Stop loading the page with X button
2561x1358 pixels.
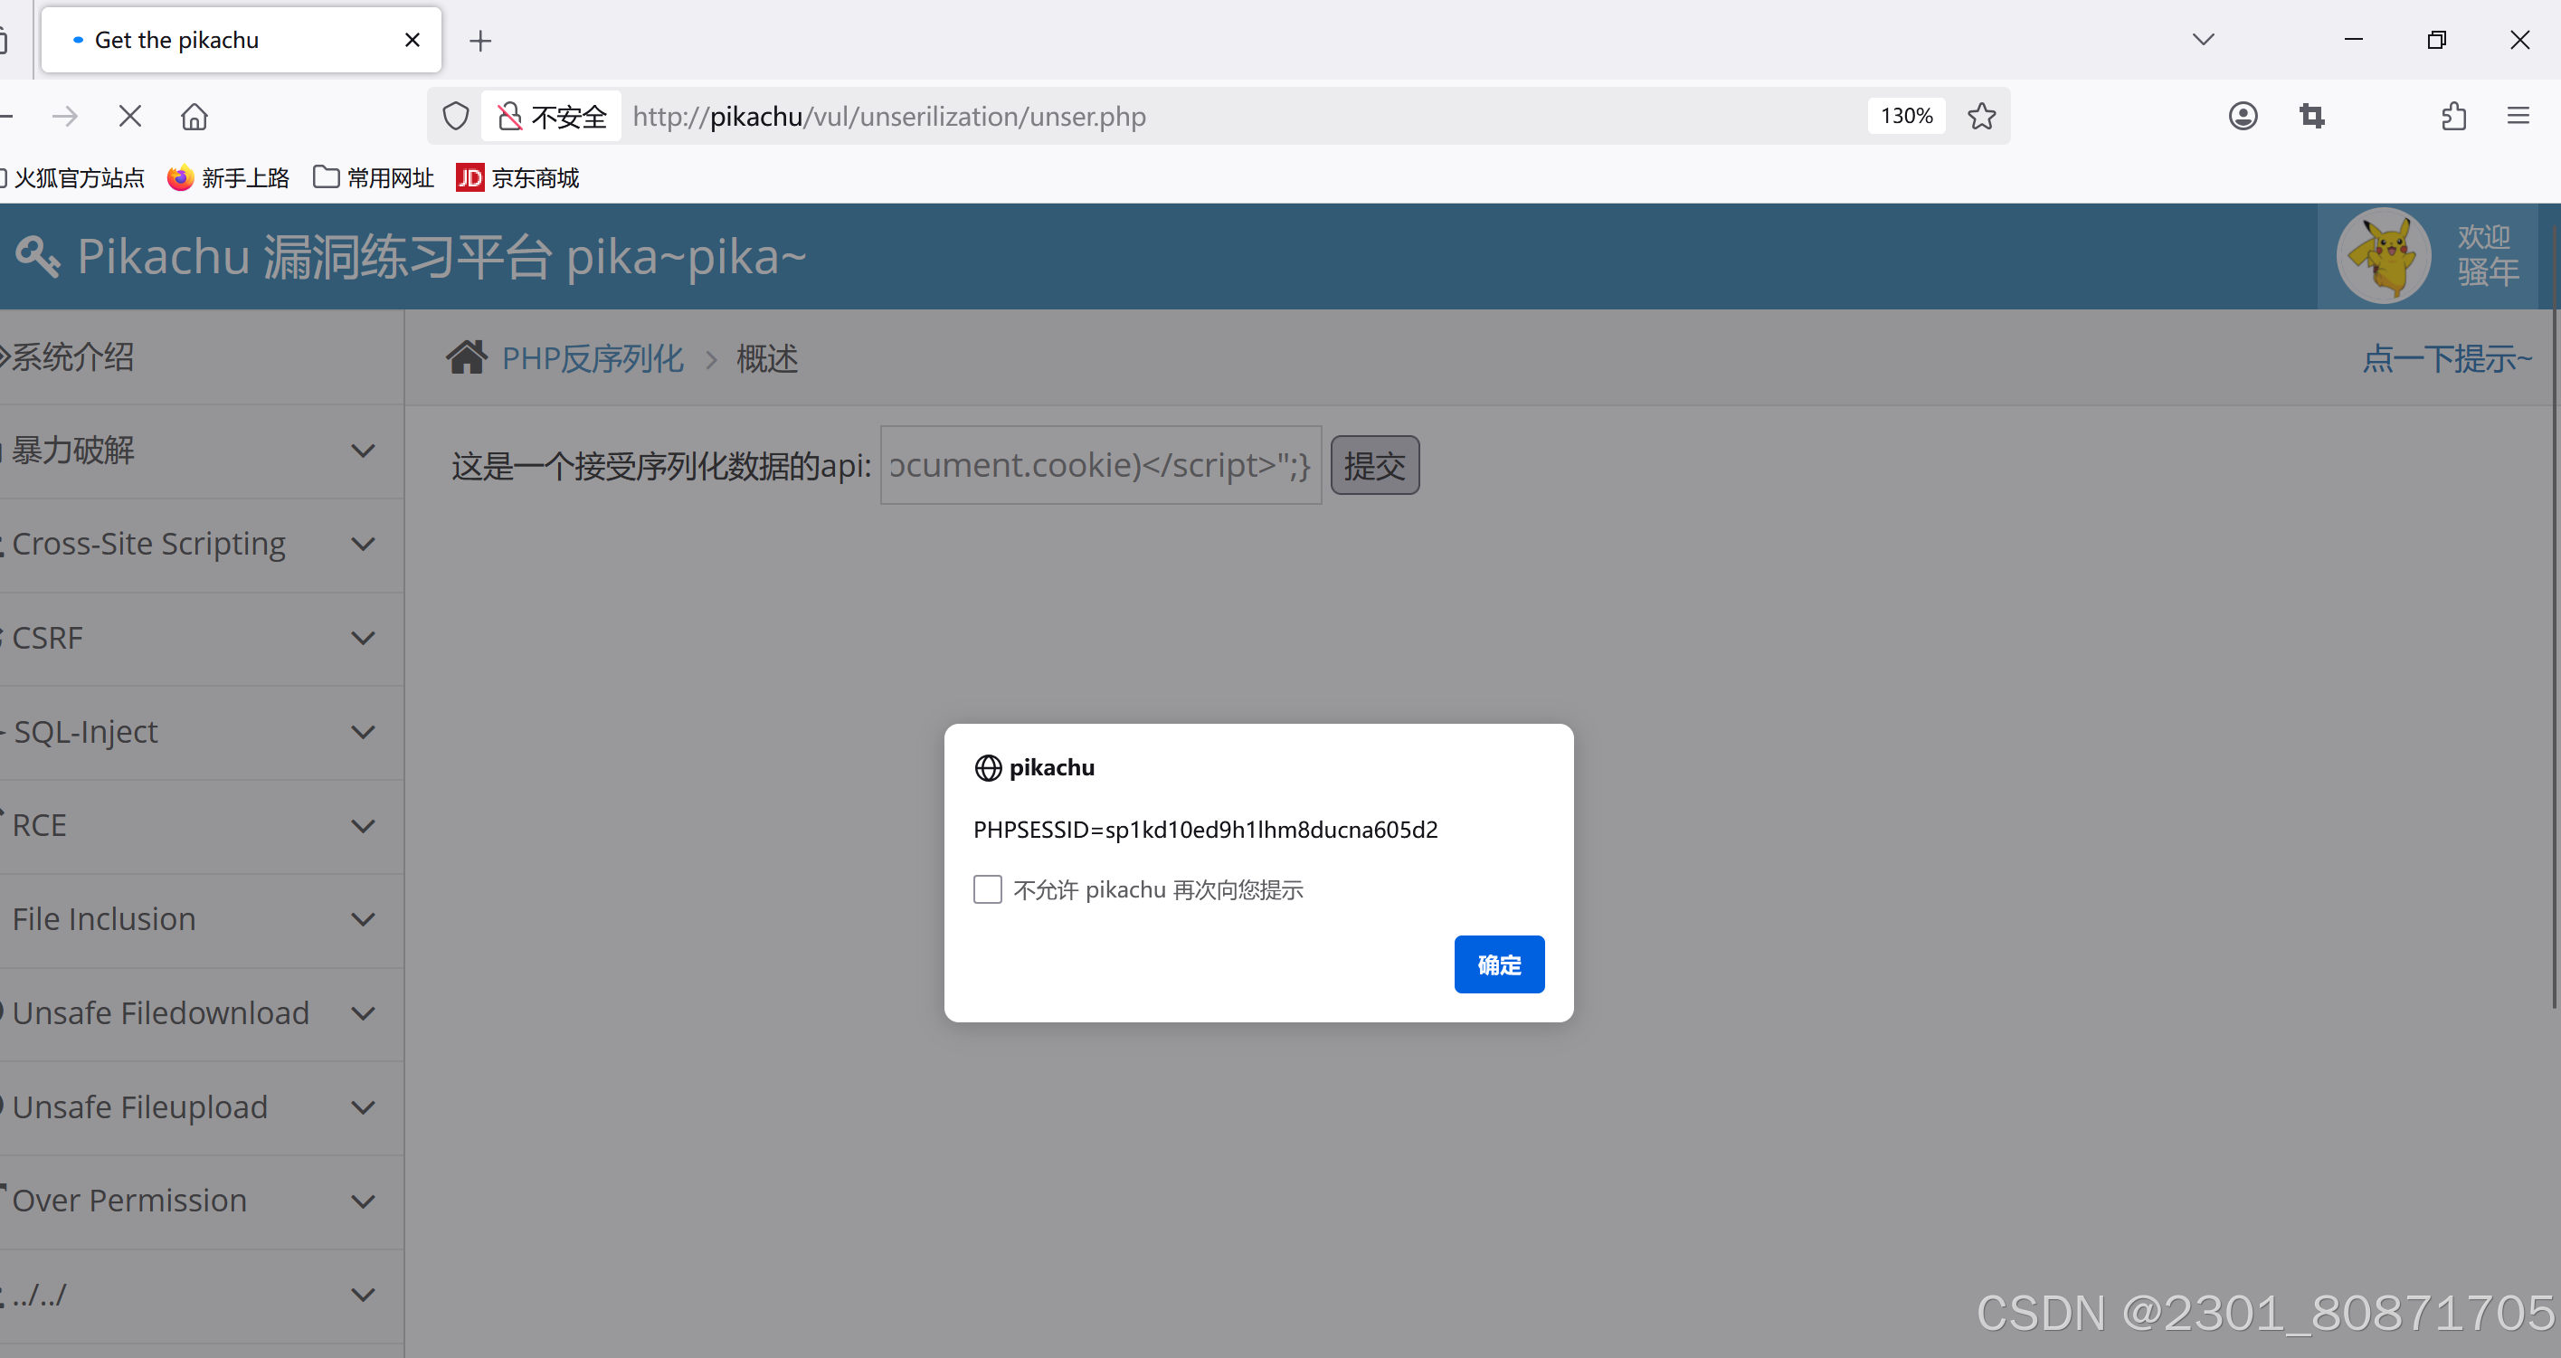(x=130, y=117)
